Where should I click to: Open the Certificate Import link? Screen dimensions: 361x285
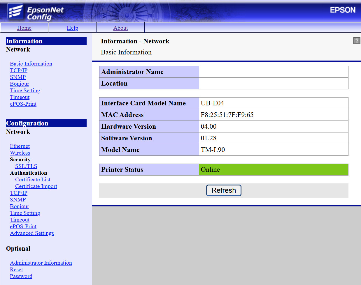coord(36,186)
